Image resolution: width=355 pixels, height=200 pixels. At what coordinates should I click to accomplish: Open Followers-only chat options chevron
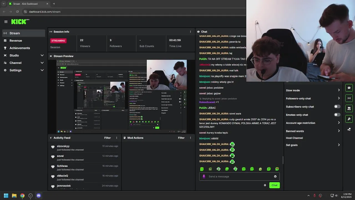(x=339, y=98)
